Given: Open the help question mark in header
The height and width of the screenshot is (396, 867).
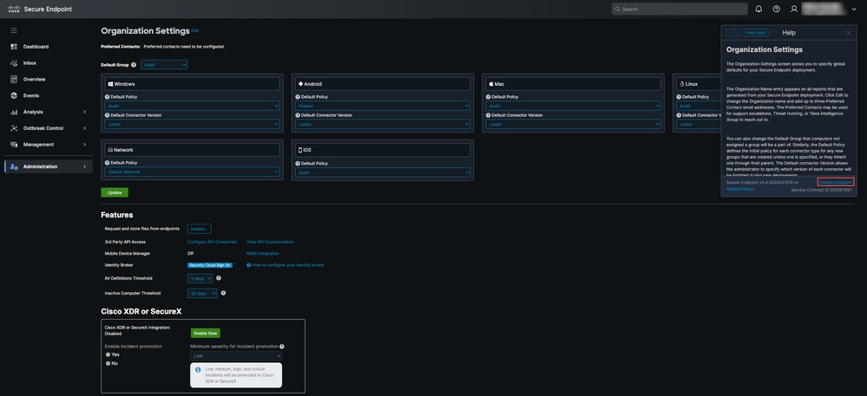Looking at the screenshot, I should 777,9.
